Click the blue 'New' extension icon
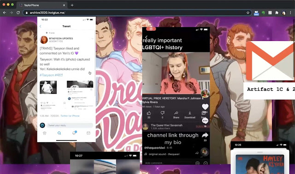Viewport: 295px width, 174px height. 256,13
